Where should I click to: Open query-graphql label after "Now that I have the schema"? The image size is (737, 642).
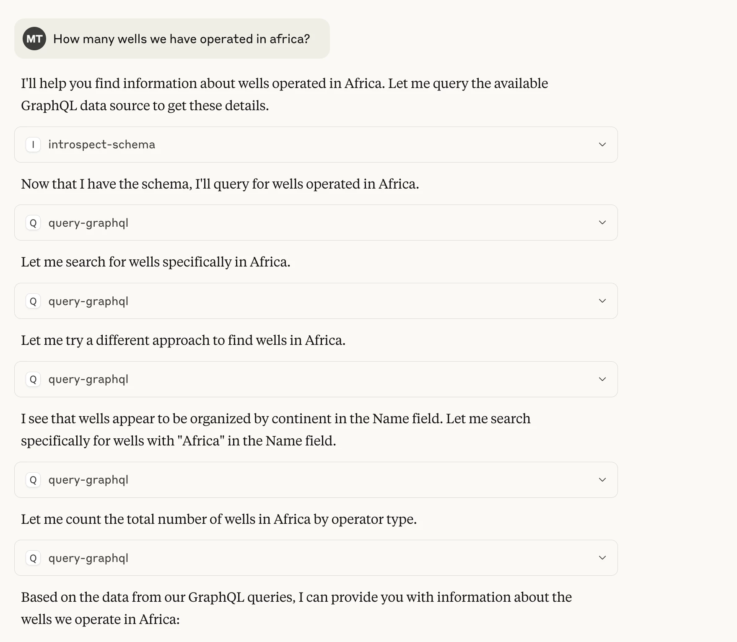pyautogui.click(x=88, y=223)
